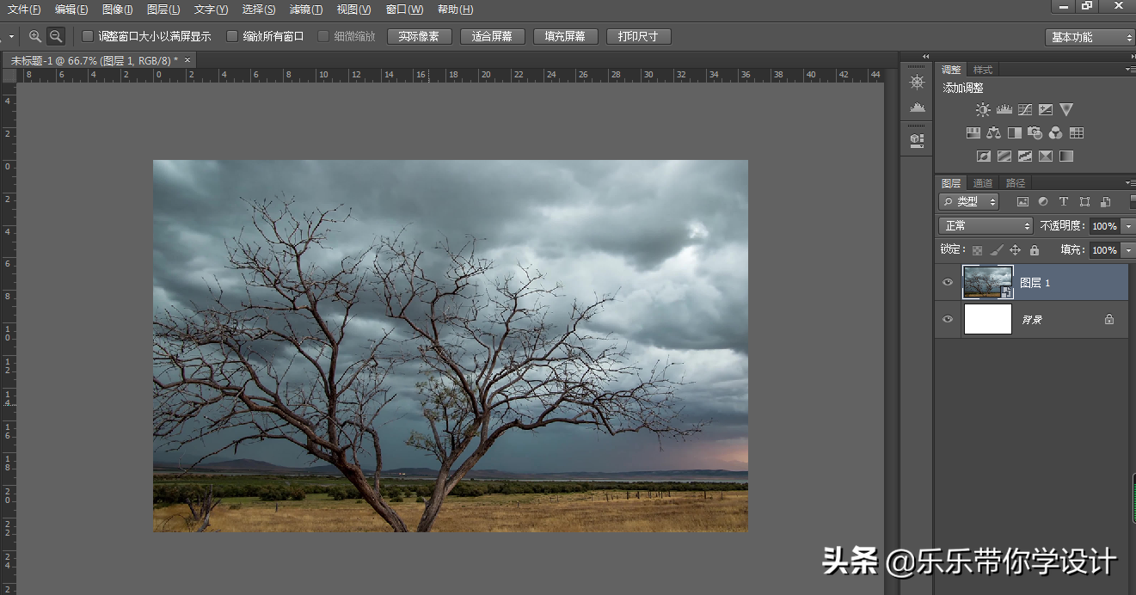Click the 打印尺寸 button
The height and width of the screenshot is (595, 1136).
(x=638, y=37)
